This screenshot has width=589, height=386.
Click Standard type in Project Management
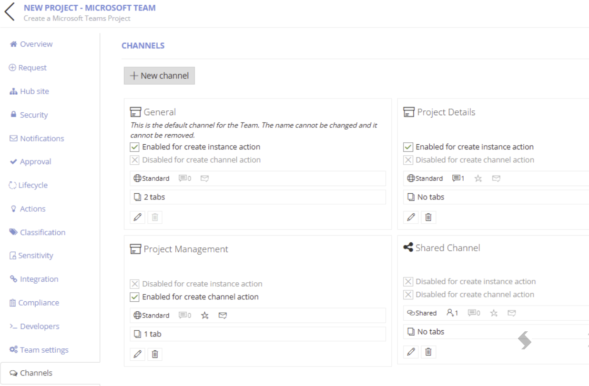point(152,315)
